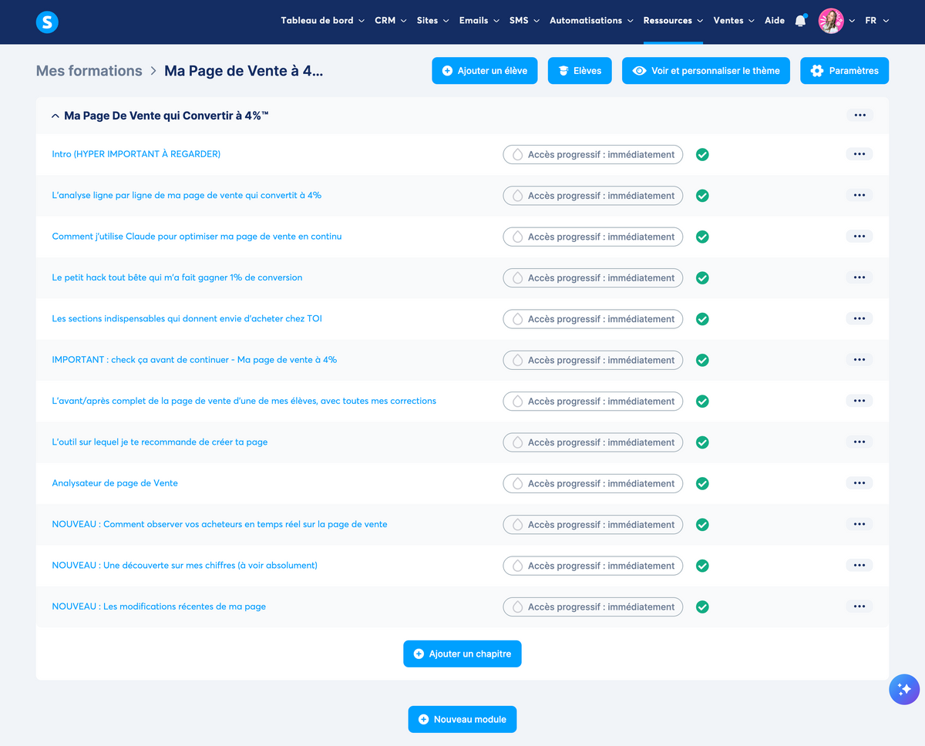Open three-dots menu for the module header

point(859,116)
